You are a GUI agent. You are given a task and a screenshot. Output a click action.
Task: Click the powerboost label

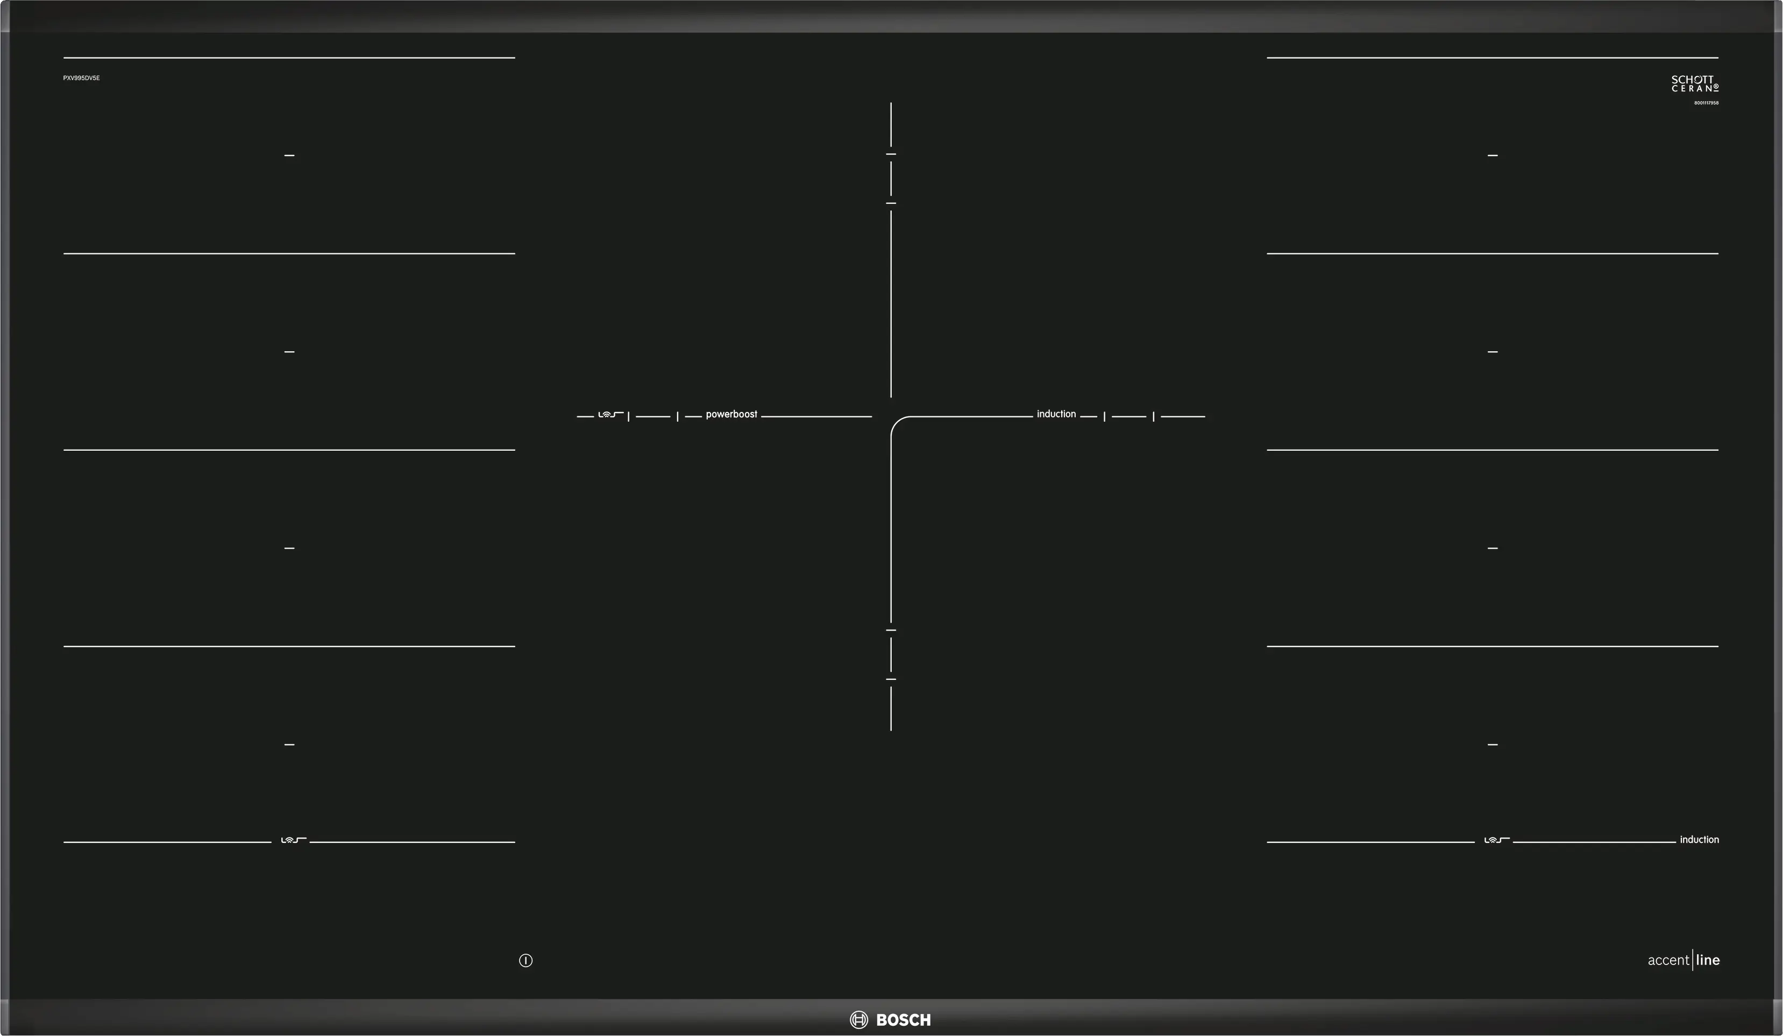coord(731,414)
